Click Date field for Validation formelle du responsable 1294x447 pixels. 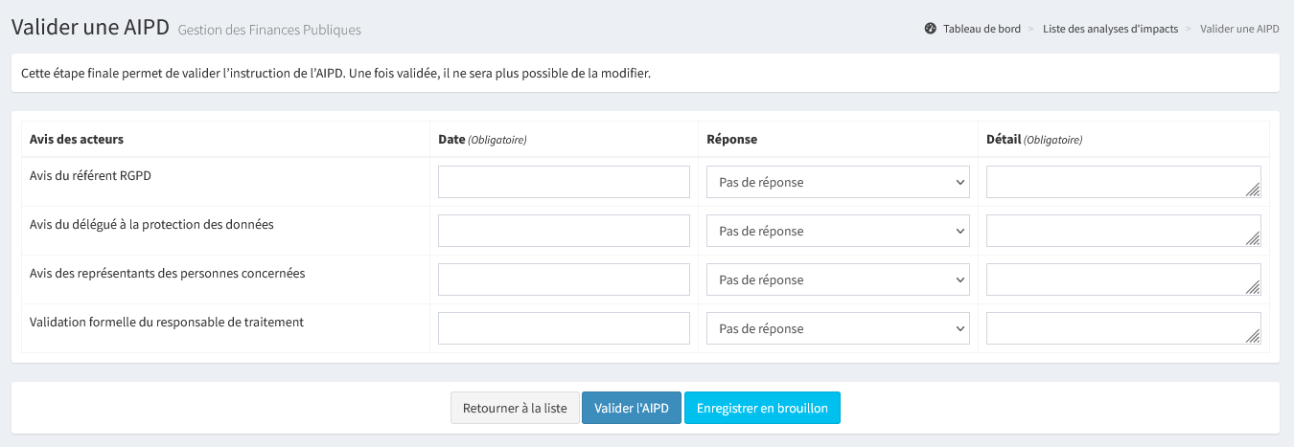tap(564, 328)
